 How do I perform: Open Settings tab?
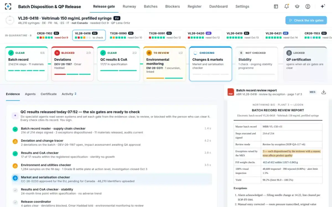[242, 6]
